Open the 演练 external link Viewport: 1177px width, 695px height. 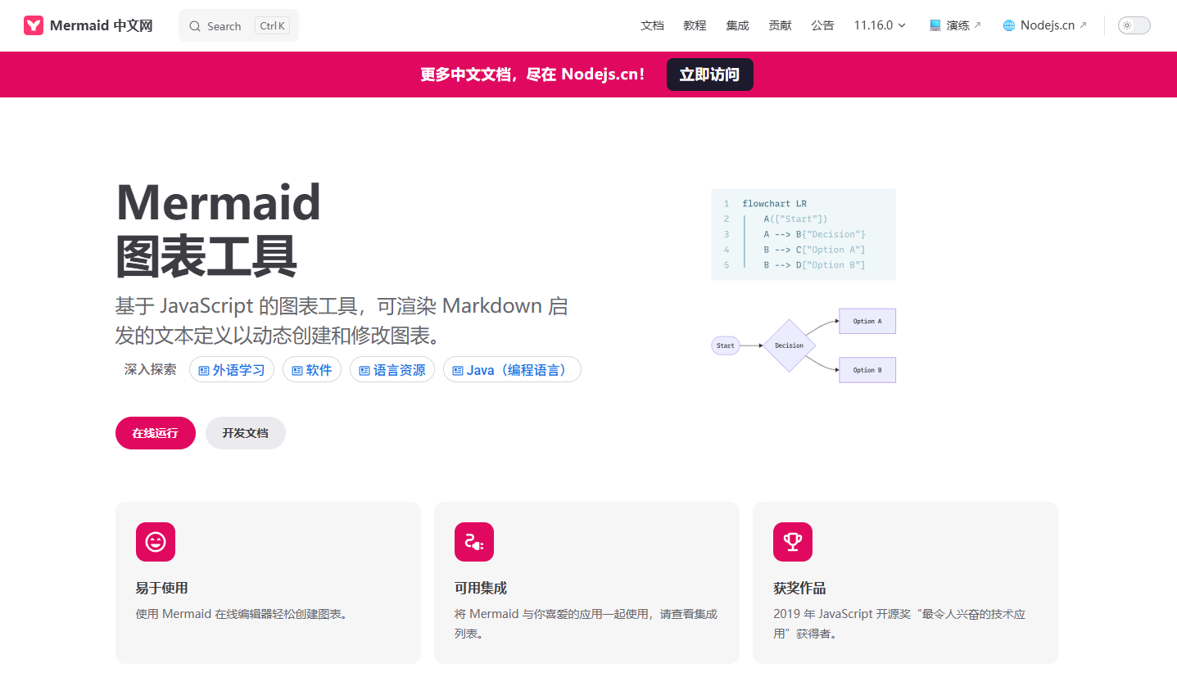(x=955, y=25)
